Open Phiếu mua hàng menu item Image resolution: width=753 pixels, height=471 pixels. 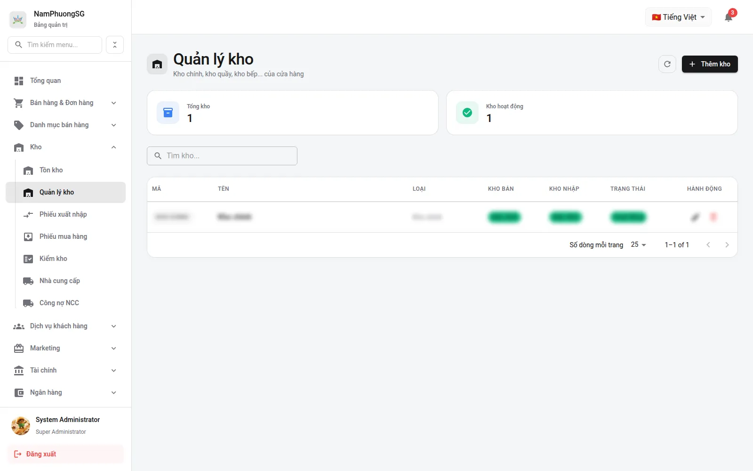click(x=66, y=236)
